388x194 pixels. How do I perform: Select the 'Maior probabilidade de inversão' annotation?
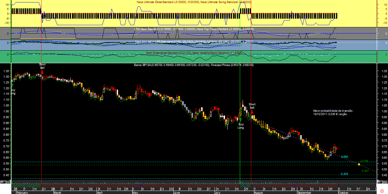pos(333,112)
